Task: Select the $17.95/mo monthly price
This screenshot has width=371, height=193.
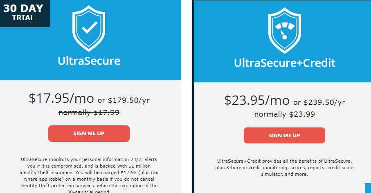Action: pos(61,98)
